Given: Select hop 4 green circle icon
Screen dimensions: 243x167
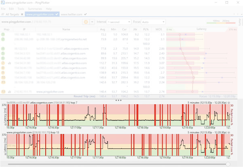Looking at the screenshot, I should tap(3, 49).
